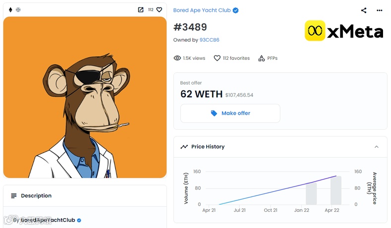
Task: Collapse the Price History panel chevron
Action: click(377, 147)
